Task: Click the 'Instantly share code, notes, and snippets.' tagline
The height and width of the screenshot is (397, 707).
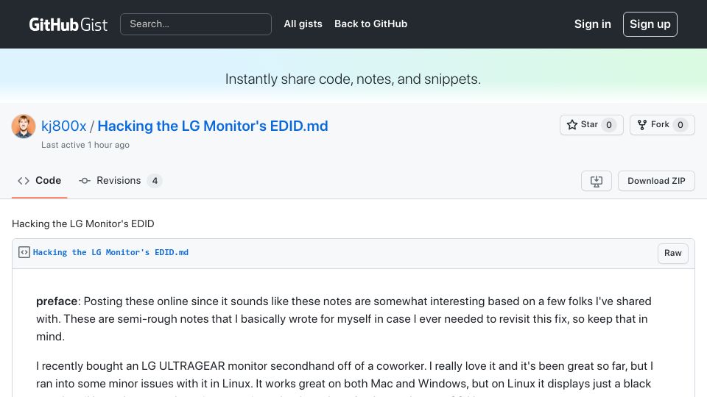Action: point(353,79)
